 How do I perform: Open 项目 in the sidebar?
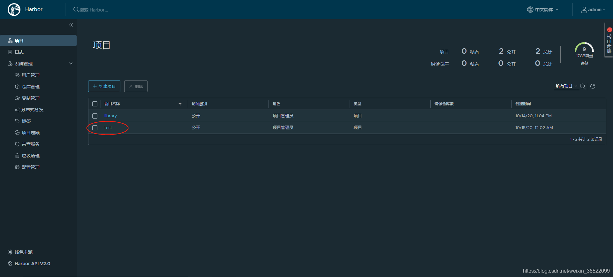click(x=38, y=41)
